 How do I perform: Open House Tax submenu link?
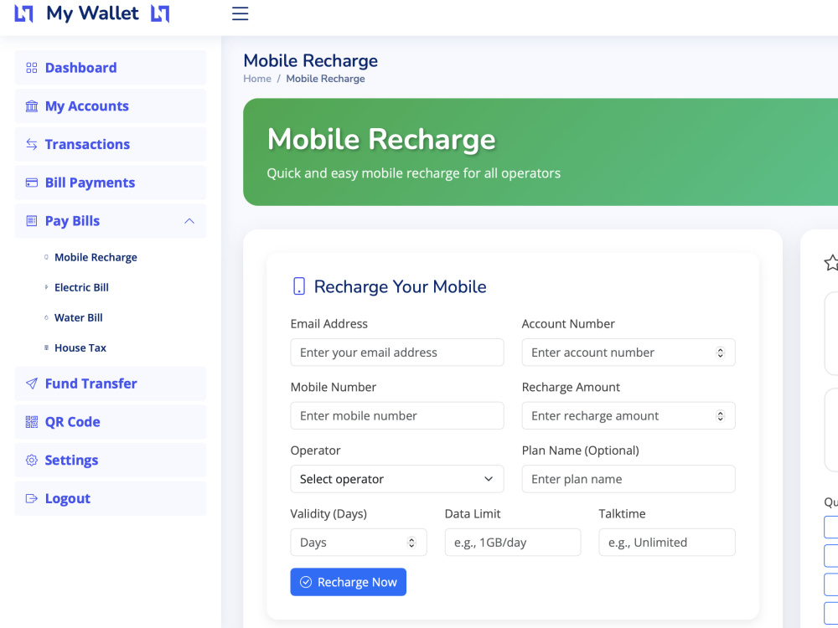(x=80, y=347)
